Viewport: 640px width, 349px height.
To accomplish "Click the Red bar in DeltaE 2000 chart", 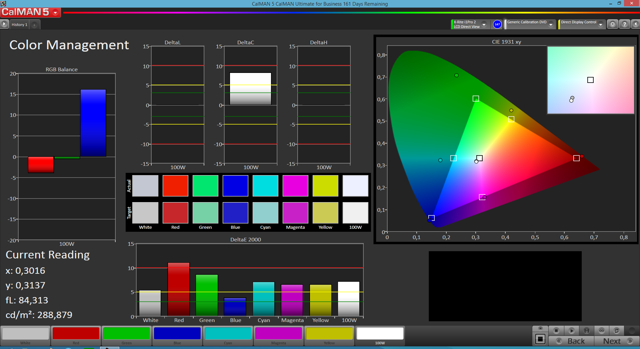I will coord(179,289).
